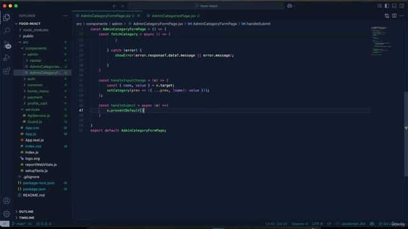Toggle primary sidebar layout icon

click(387, 6)
